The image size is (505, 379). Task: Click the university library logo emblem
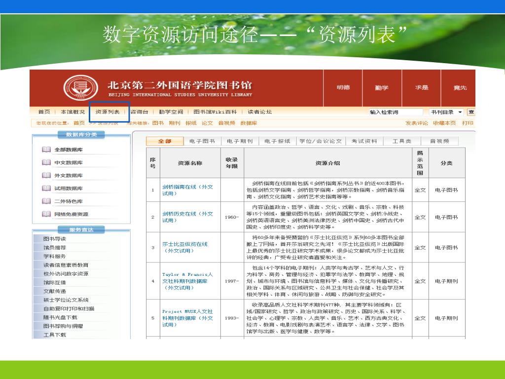tap(80, 88)
